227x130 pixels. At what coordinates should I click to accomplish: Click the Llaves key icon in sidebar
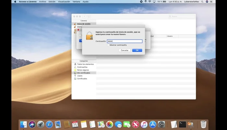coord(75,76)
